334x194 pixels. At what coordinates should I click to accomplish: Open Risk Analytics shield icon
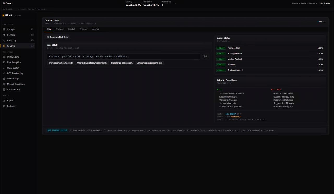4,62
